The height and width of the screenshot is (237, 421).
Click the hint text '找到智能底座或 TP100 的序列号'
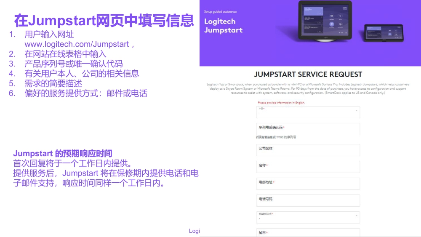pos(276,137)
